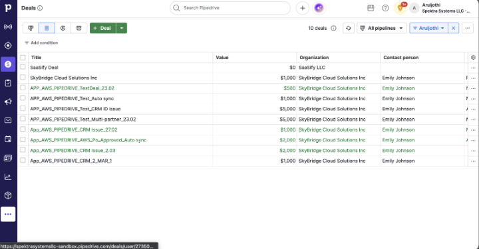Open Contacts card icon in sidebar

8,158
